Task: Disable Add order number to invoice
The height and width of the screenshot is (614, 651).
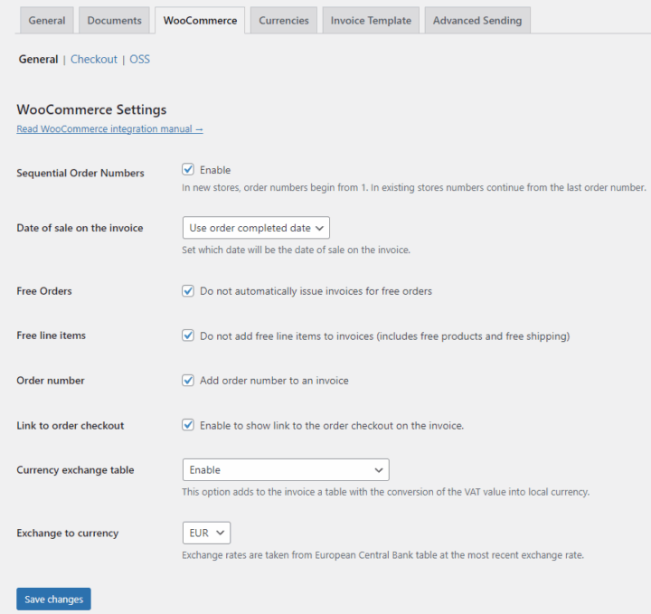Action: tap(188, 381)
